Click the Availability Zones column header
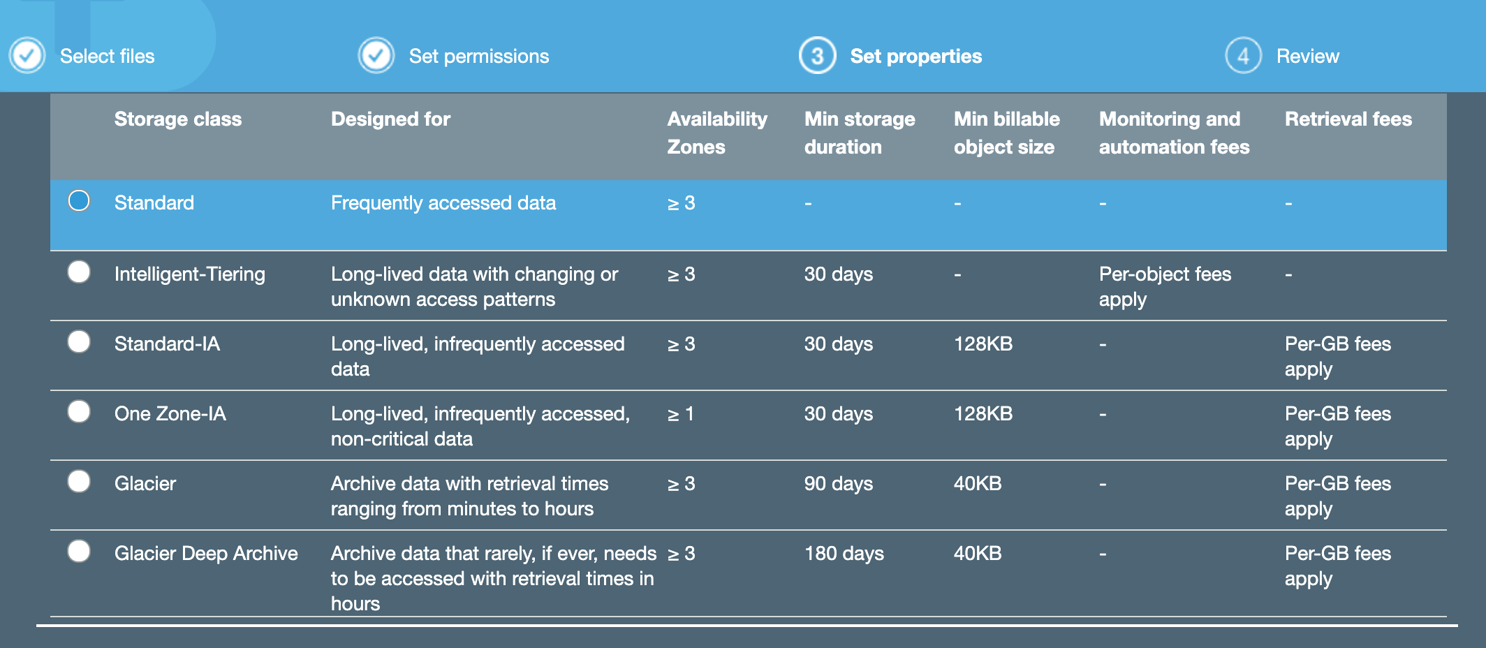 (717, 133)
